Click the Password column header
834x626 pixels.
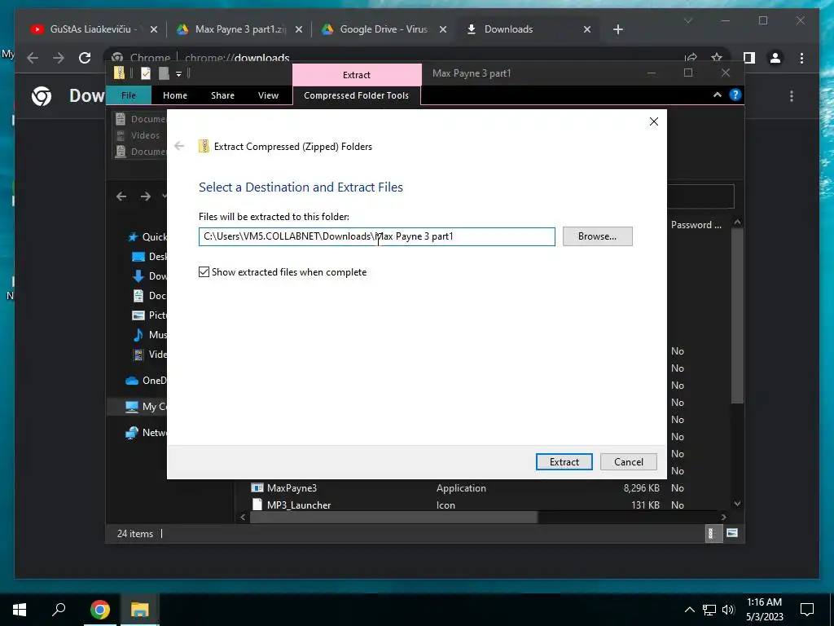[696, 225]
